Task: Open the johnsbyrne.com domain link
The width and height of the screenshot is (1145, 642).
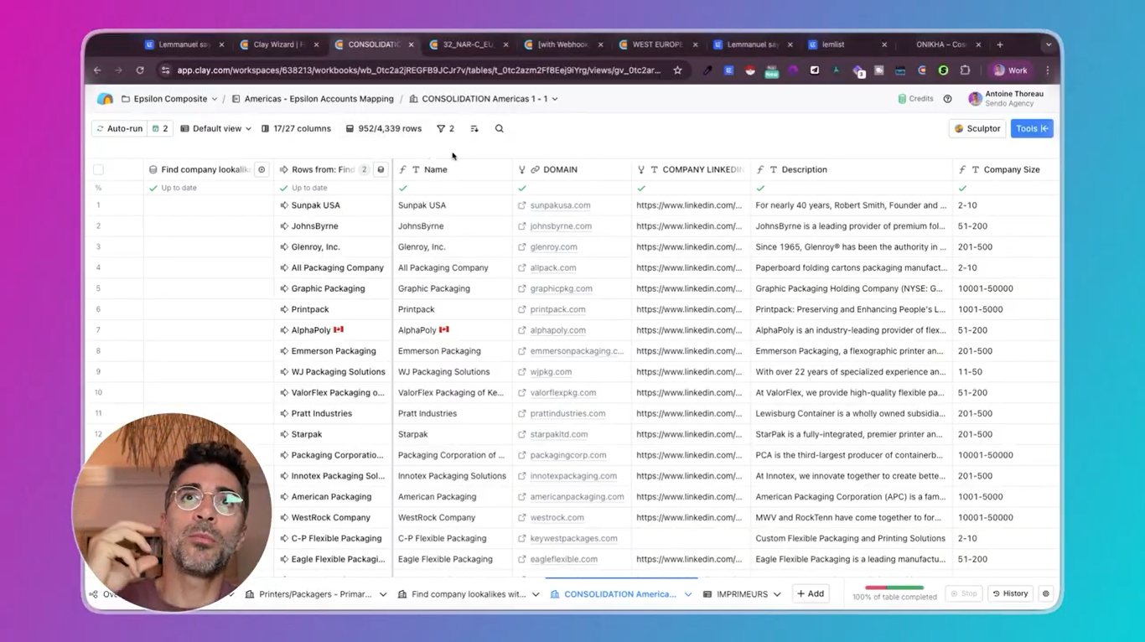Action: (561, 226)
